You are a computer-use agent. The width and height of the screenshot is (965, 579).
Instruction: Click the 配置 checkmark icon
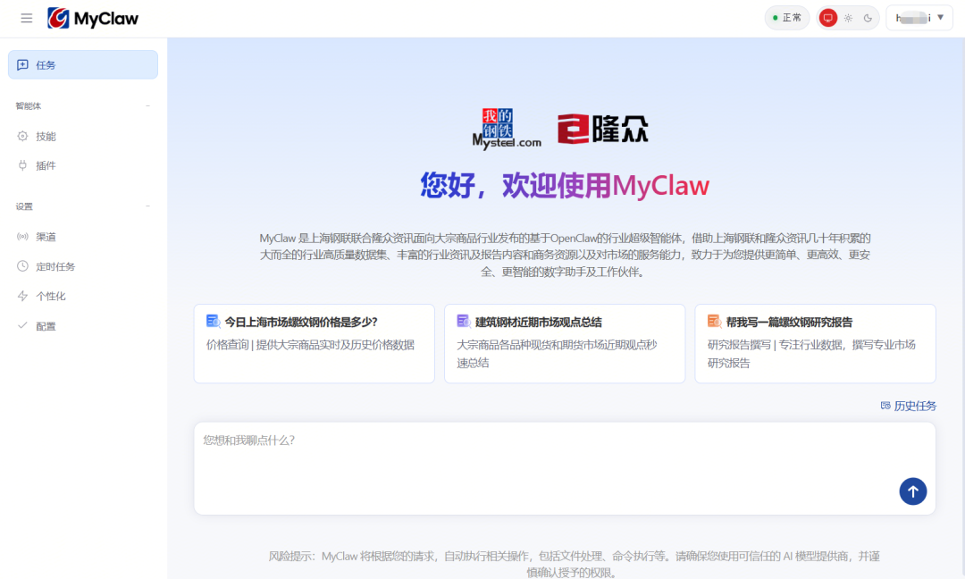(x=22, y=325)
